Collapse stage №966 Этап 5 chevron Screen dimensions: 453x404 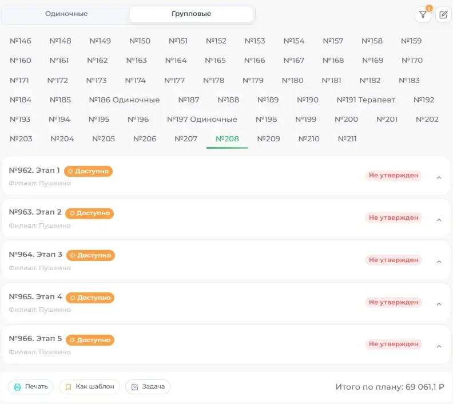pos(439,346)
